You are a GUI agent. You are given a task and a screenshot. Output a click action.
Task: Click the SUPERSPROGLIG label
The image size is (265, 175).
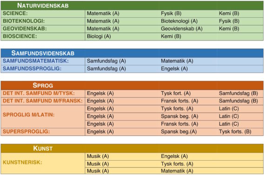coord(26,132)
